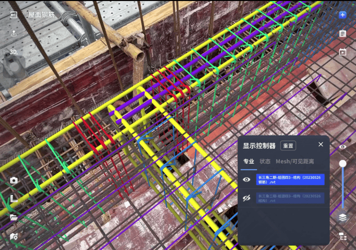This screenshot has width=356, height=250.
Task: Toggle the eye icon above the slider
Action: (x=343, y=147)
